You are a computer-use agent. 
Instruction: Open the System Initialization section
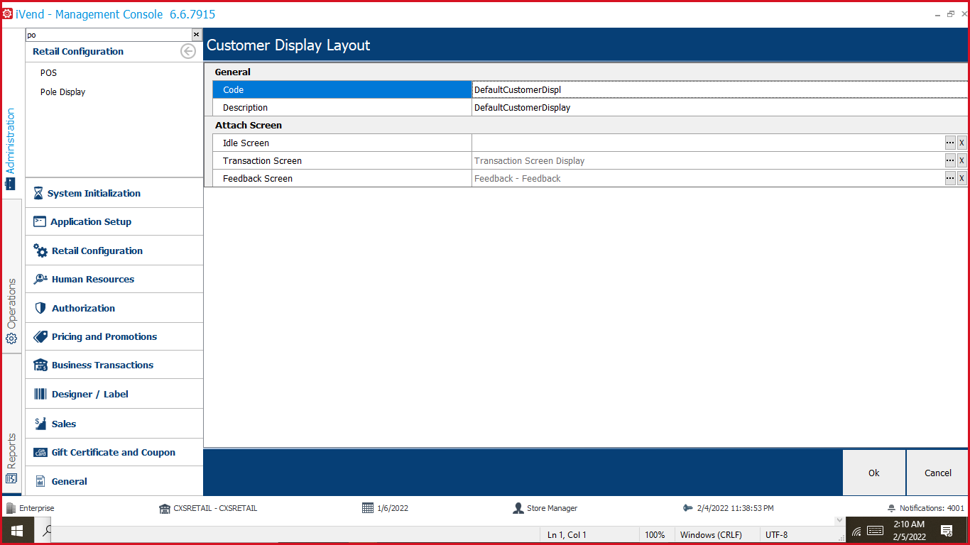pos(114,193)
